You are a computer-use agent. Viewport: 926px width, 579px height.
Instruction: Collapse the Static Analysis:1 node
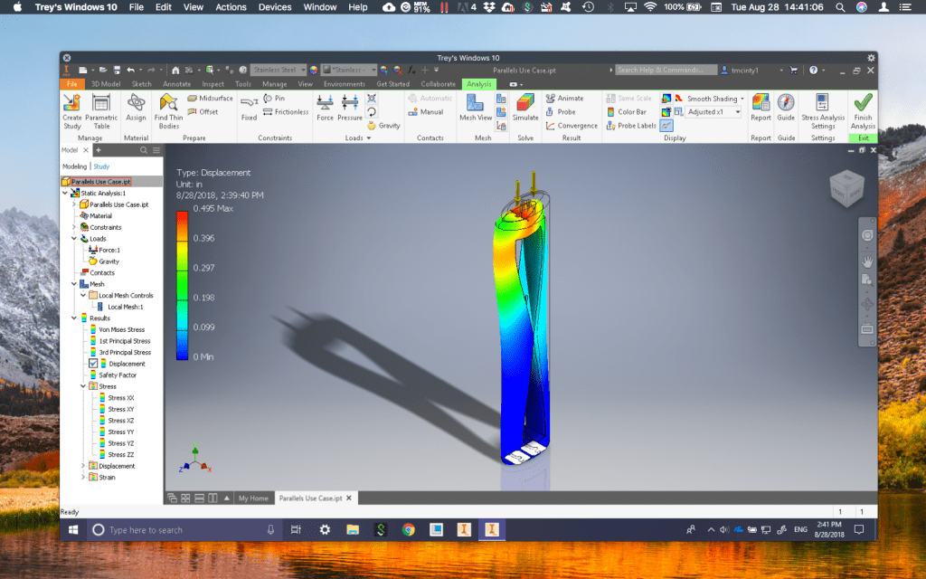coord(65,194)
